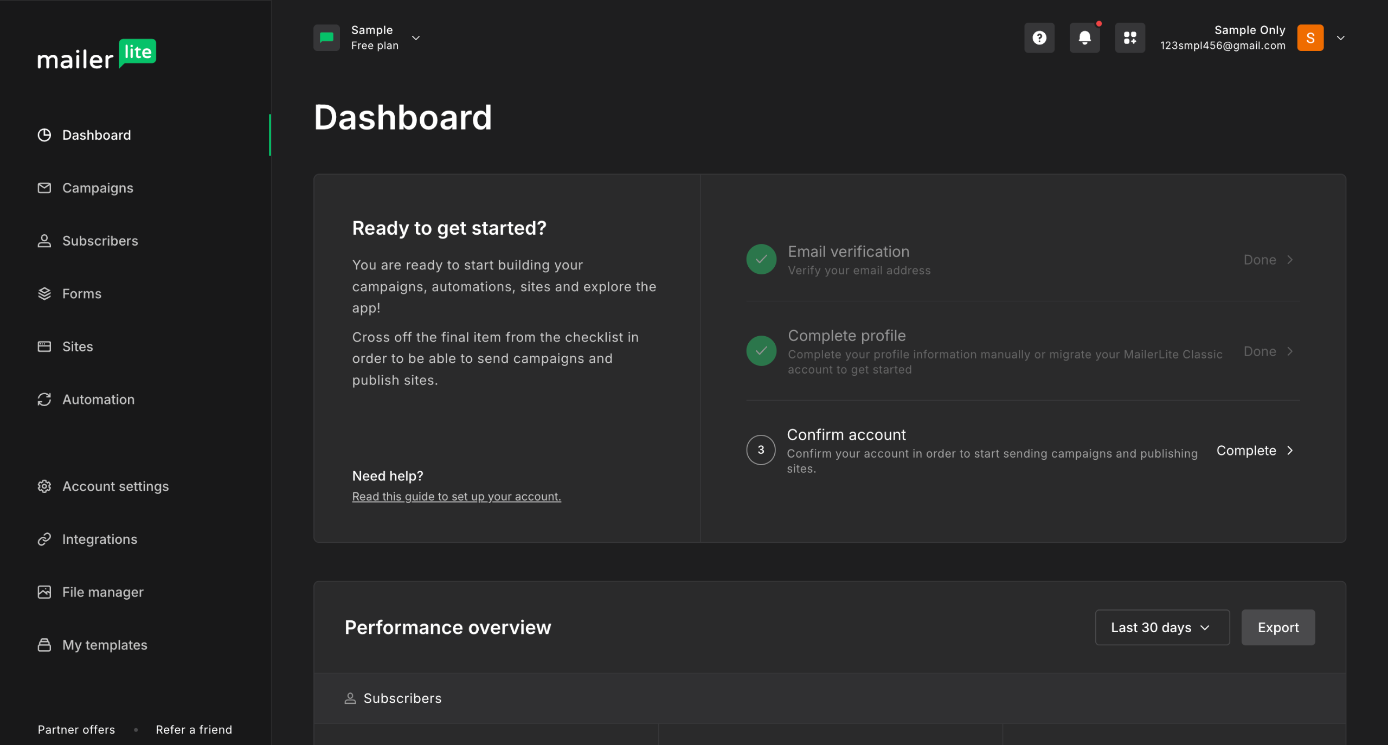The width and height of the screenshot is (1388, 745).
Task: Click the Automation cycle arrows icon
Action: pyautogui.click(x=44, y=400)
